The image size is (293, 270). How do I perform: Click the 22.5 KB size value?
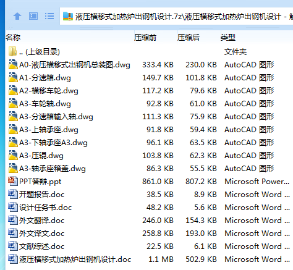(x=160, y=247)
